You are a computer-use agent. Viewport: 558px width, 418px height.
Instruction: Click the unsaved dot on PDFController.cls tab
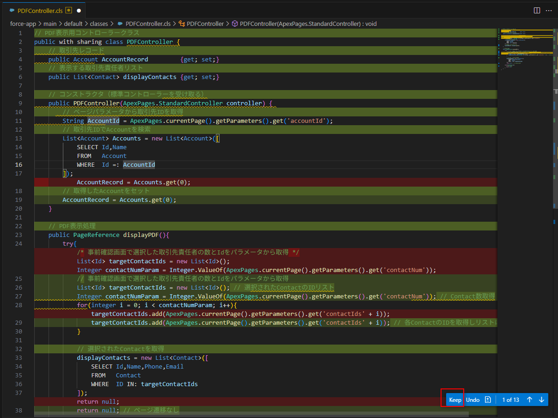[79, 10]
